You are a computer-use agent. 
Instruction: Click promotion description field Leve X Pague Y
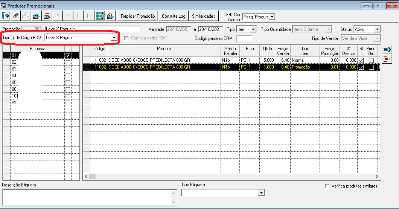93,29
